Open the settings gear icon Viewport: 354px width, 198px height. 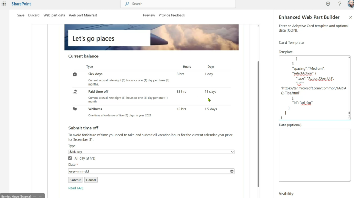click(x=328, y=4)
